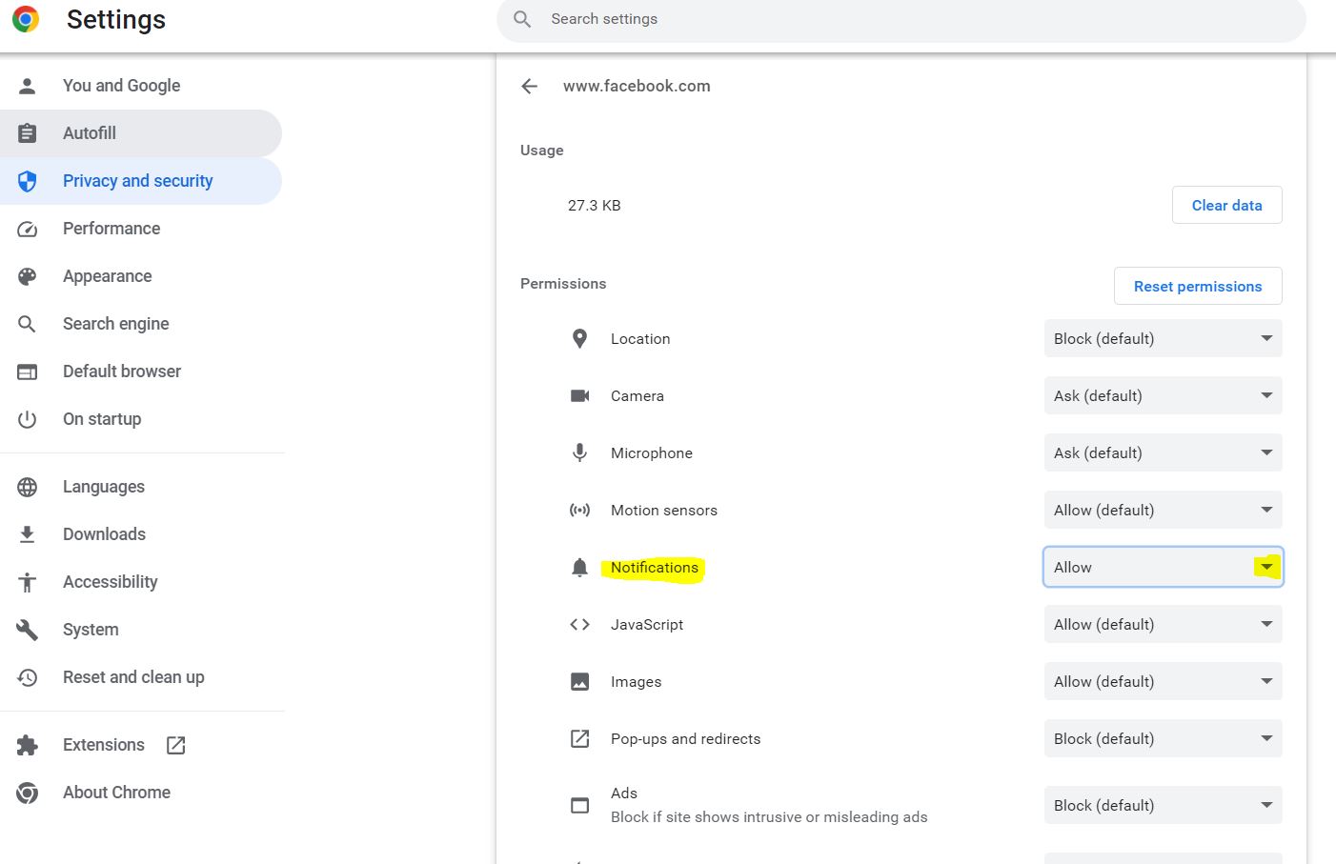Open the Notifications permission dropdown
Image resolution: width=1336 pixels, height=864 pixels.
click(x=1163, y=567)
